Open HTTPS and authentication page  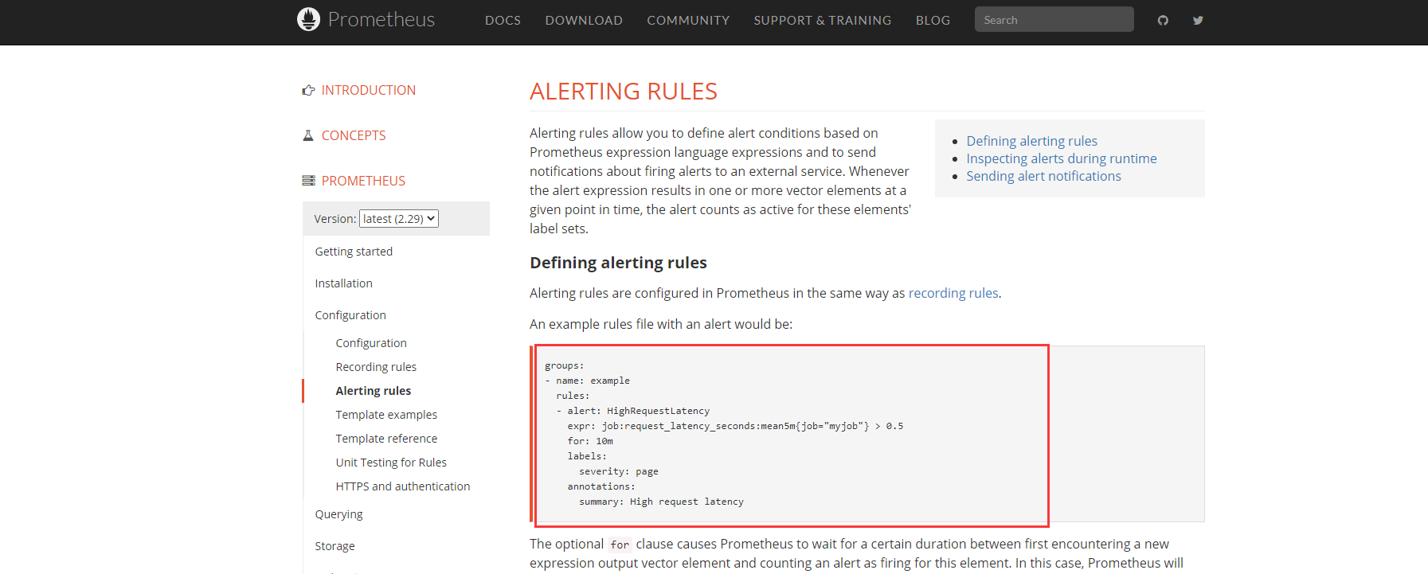pyautogui.click(x=403, y=486)
